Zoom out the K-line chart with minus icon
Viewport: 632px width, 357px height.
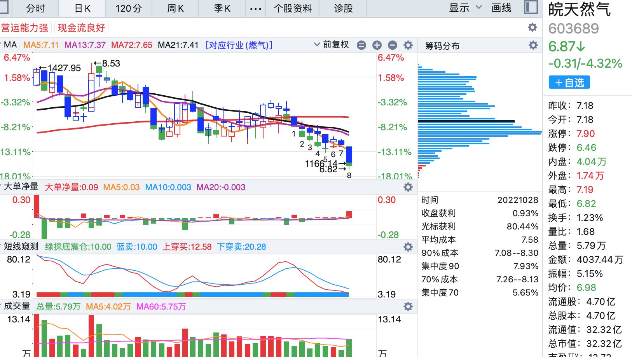pyautogui.click(x=393, y=45)
